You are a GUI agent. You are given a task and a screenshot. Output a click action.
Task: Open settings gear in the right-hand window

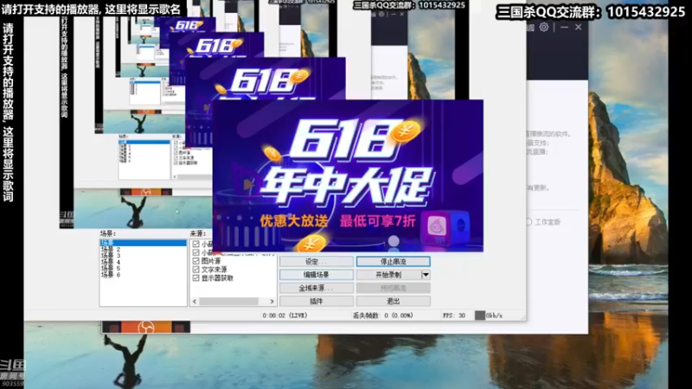coord(544,28)
